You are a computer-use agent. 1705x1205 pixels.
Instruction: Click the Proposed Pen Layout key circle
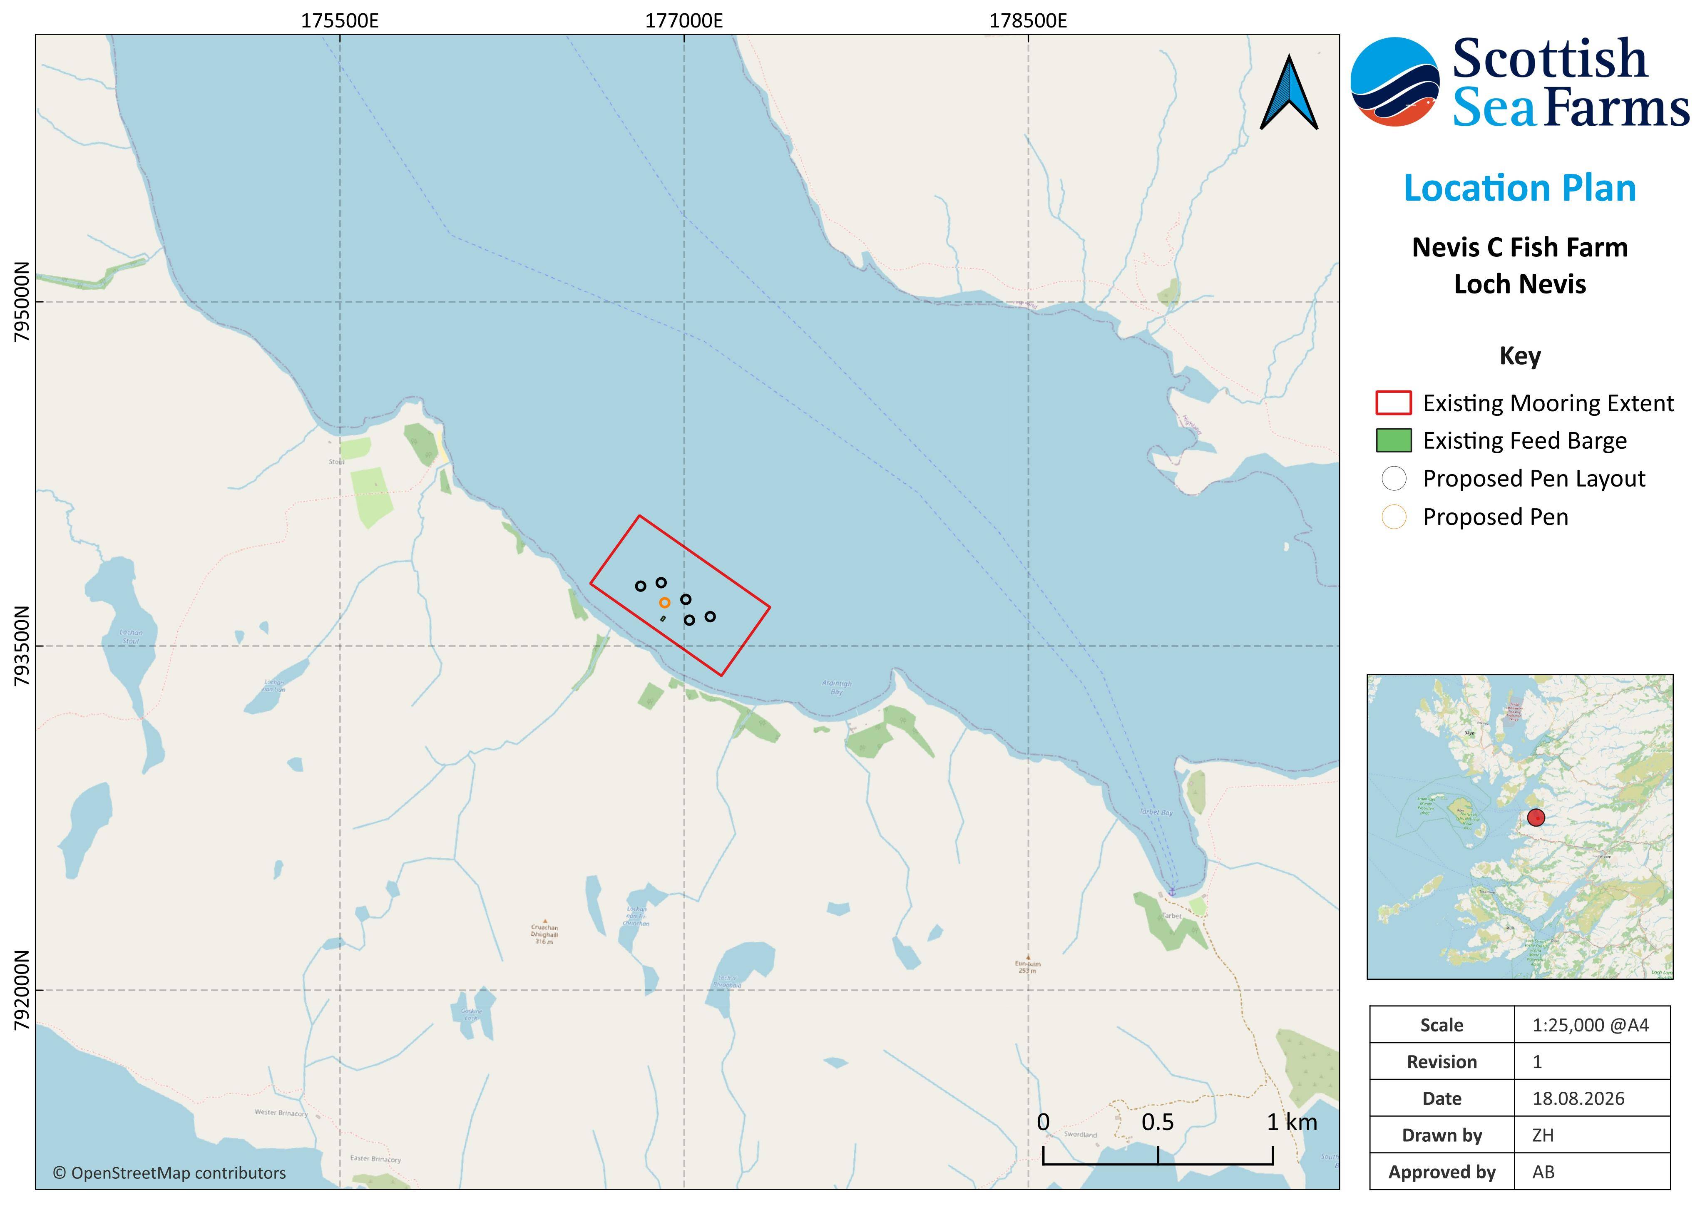pyautogui.click(x=1394, y=479)
